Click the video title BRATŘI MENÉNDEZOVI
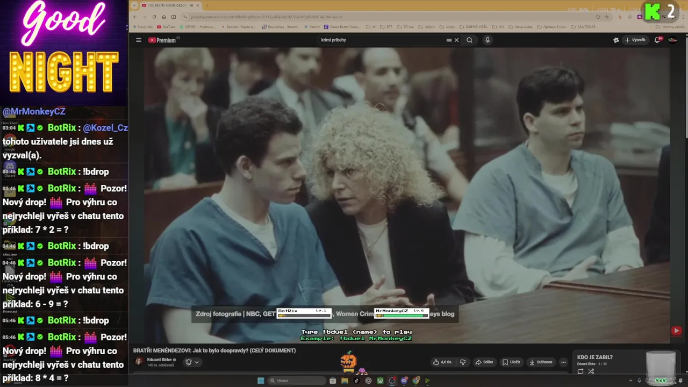Image resolution: width=688 pixels, height=387 pixels. (214, 350)
